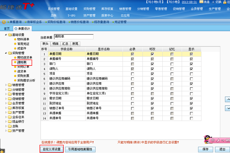Expand the 总账 tree node in sidebar
The height and width of the screenshot is (153, 230).
pyautogui.click(x=6, y=126)
